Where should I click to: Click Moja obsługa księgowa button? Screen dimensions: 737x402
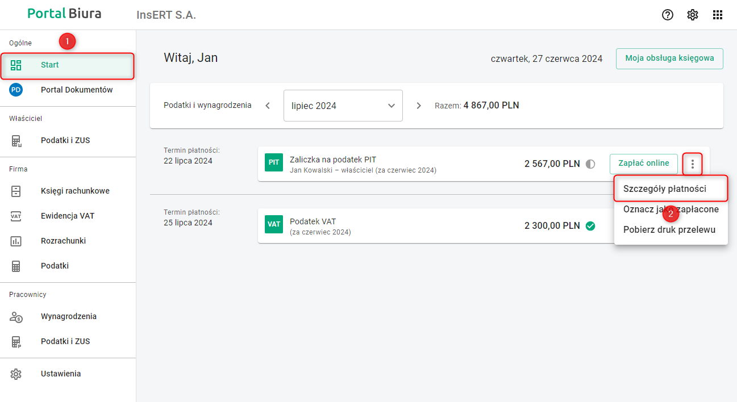point(669,58)
